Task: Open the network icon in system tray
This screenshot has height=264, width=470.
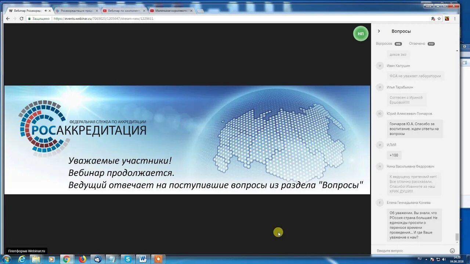Action: click(438, 259)
